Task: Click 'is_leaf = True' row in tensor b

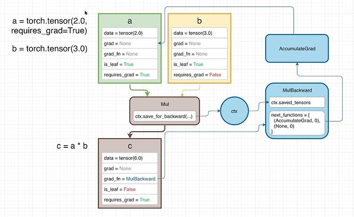Action: (199, 64)
